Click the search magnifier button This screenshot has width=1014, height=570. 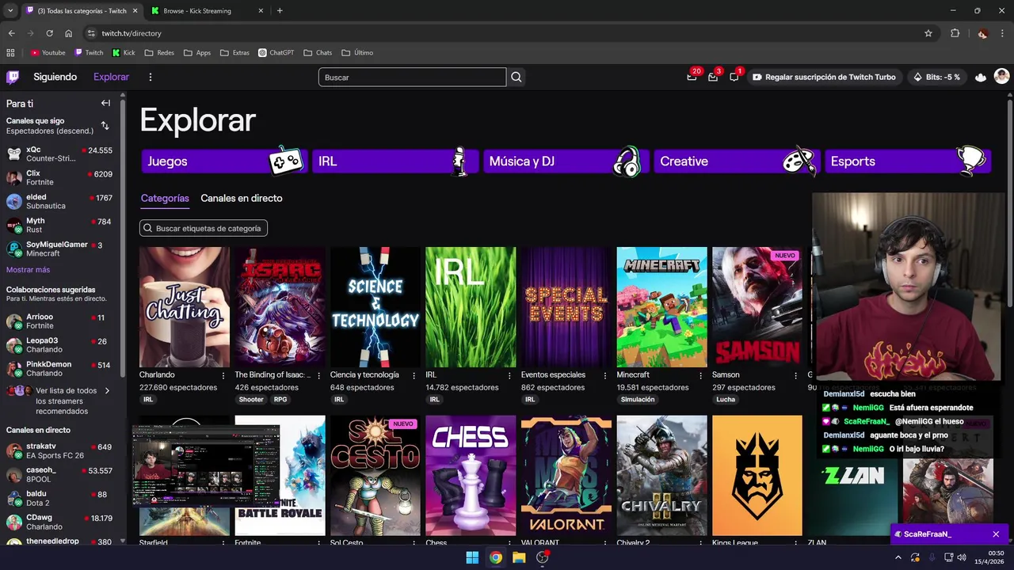pyautogui.click(x=517, y=77)
